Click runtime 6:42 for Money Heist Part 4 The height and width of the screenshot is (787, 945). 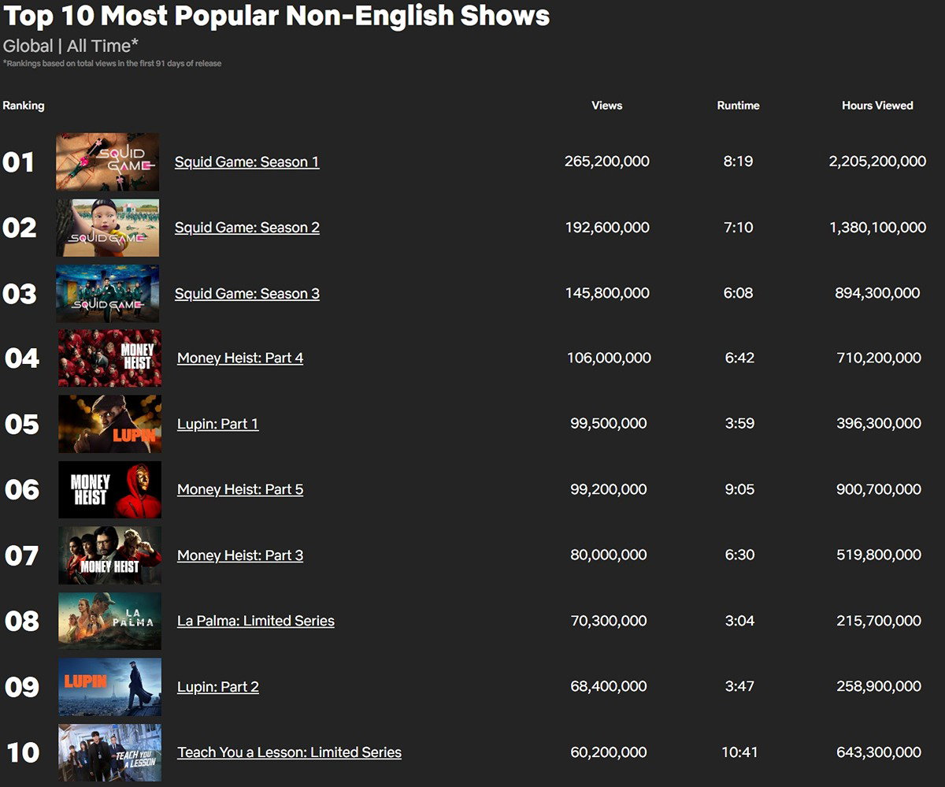pos(739,358)
